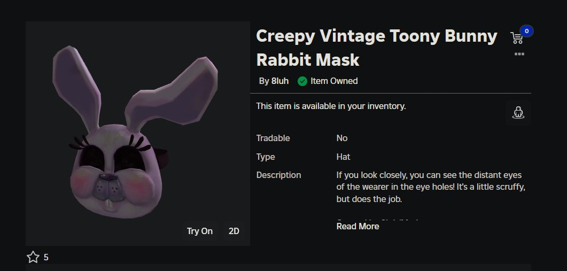Click the favorites count number 5
This screenshot has width=567, height=271.
(46, 258)
